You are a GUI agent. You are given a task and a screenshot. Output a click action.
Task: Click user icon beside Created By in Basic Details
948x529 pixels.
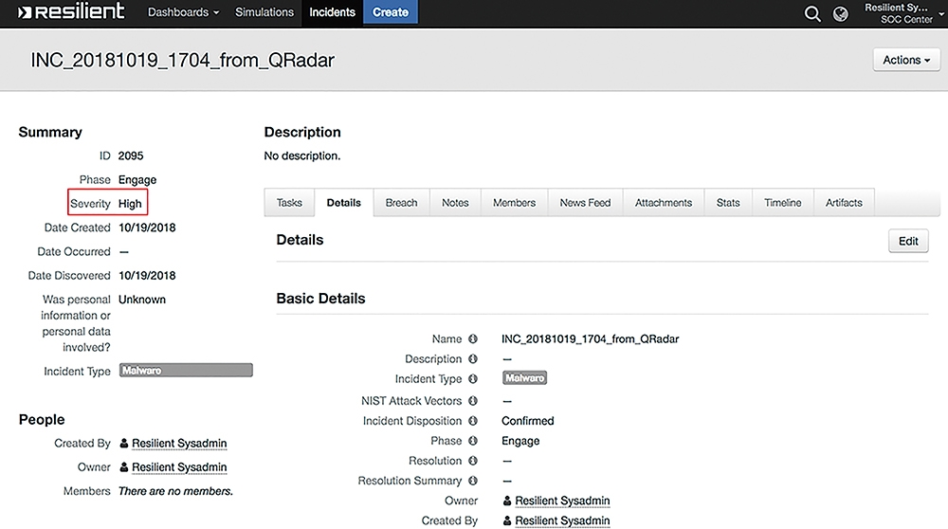point(507,520)
